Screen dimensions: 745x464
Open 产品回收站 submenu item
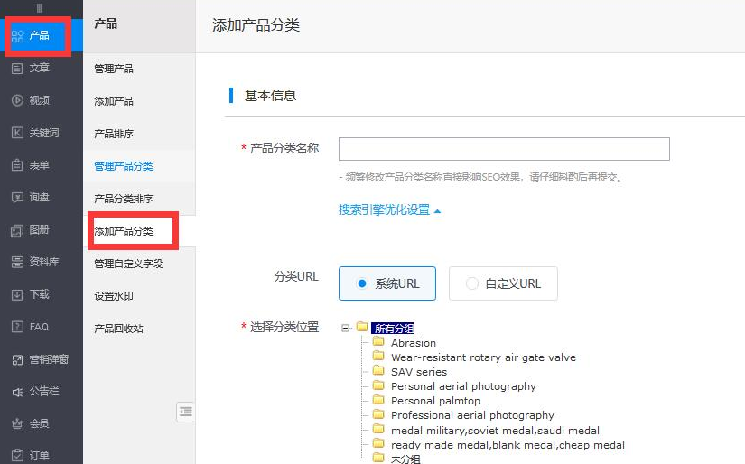(118, 329)
